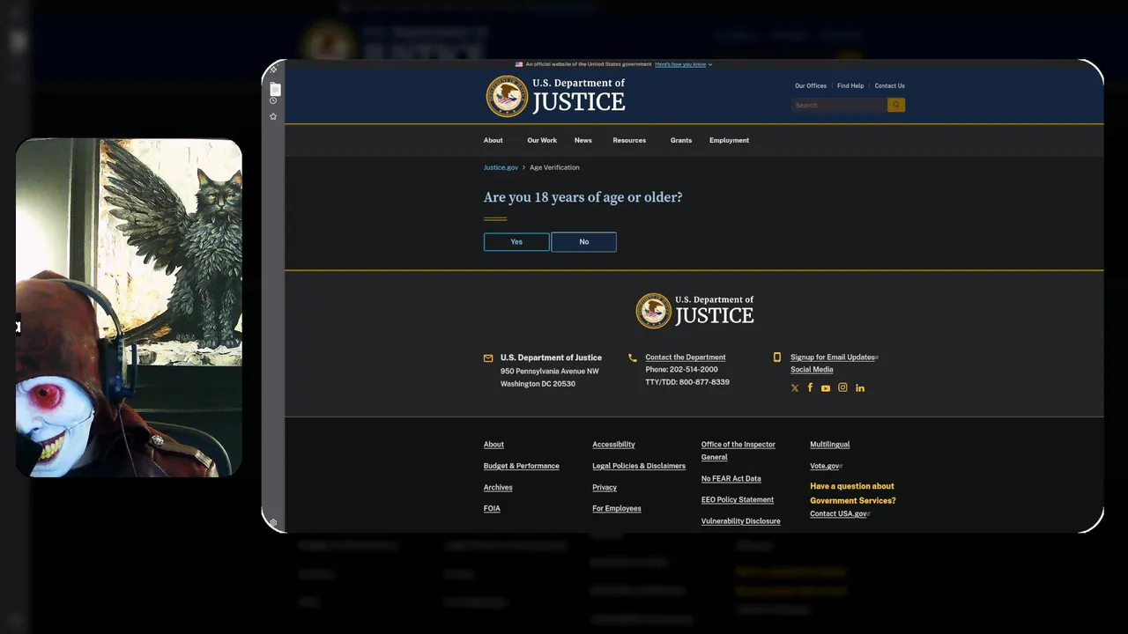
Task: Open Budget & Performance link
Action: [522, 466]
